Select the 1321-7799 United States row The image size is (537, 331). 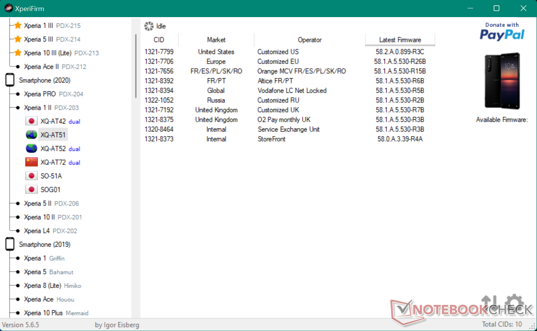click(x=288, y=52)
